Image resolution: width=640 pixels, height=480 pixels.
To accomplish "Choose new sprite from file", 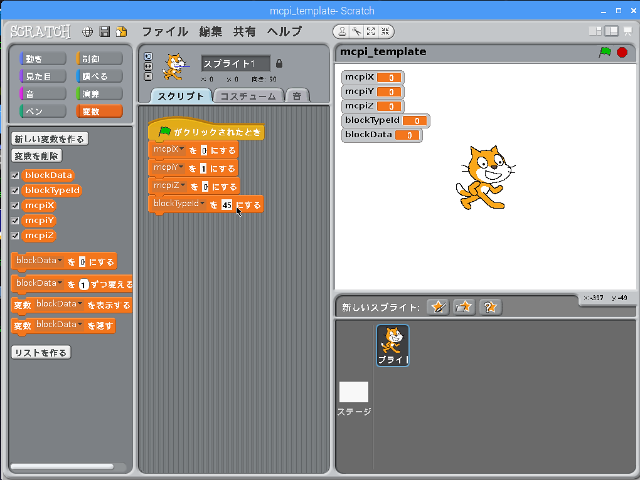I will pyautogui.click(x=464, y=307).
